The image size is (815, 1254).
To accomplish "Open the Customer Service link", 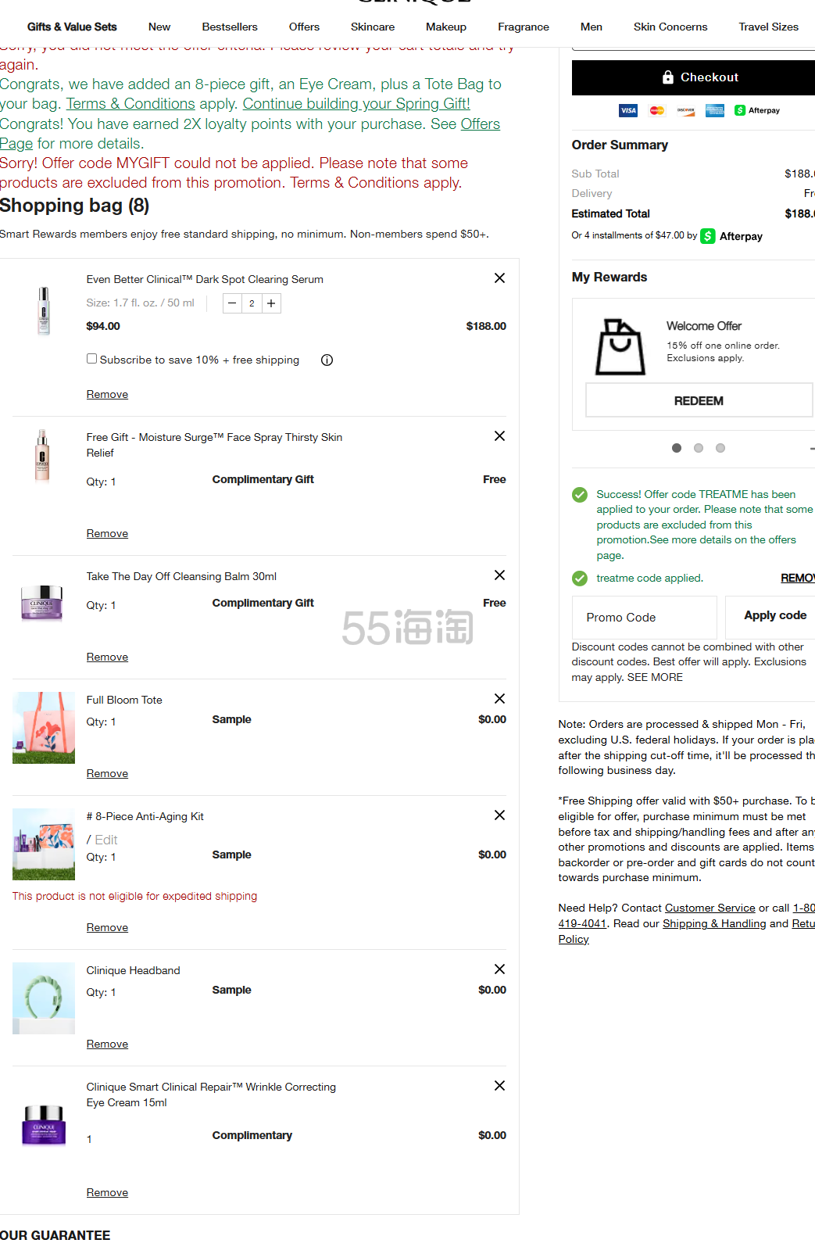I will click(710, 908).
